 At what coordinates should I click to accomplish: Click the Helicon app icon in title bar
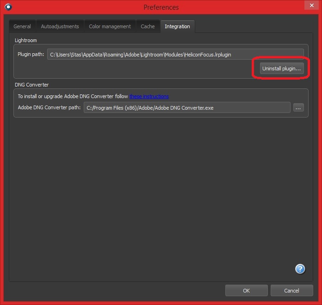(x=8, y=7)
